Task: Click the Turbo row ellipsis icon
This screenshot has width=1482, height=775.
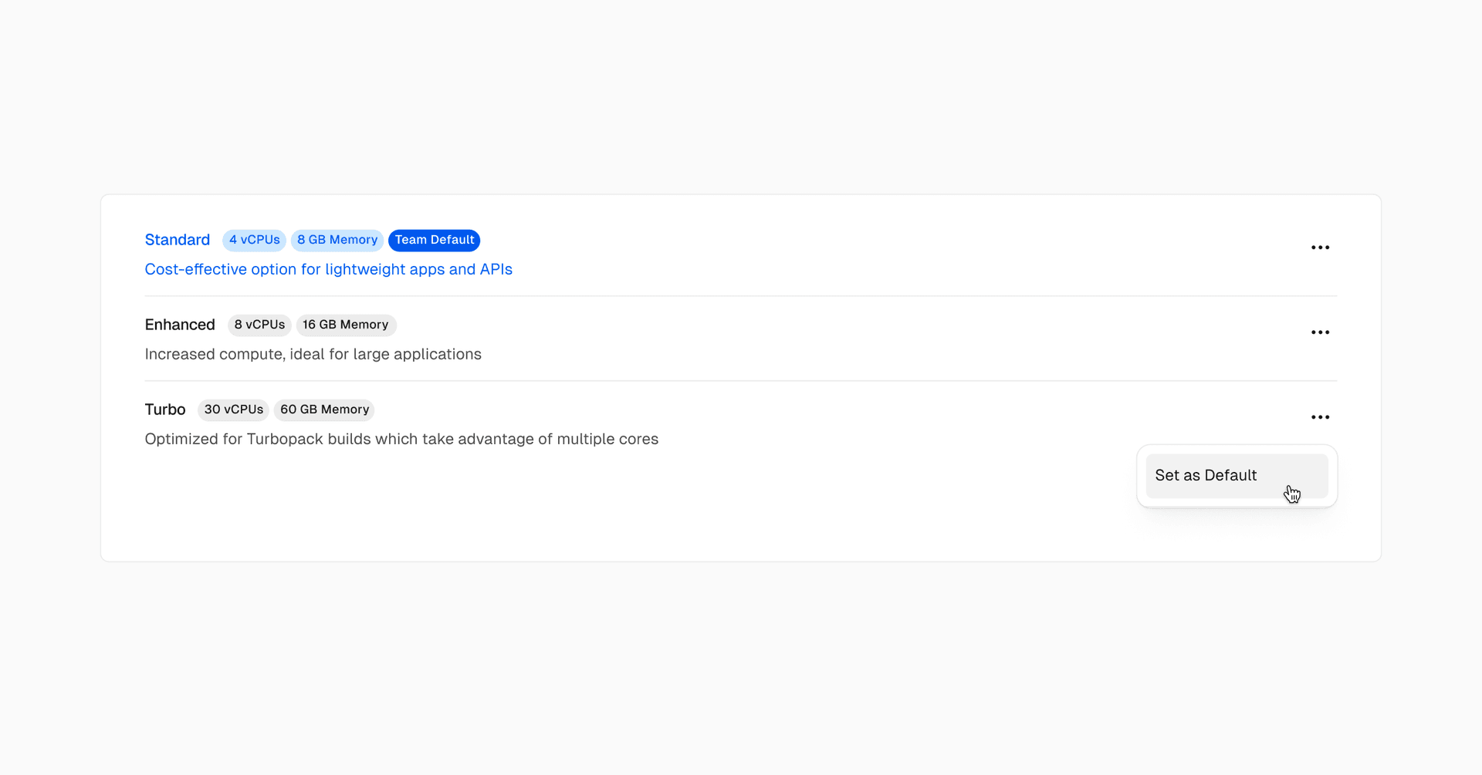Action: tap(1320, 417)
